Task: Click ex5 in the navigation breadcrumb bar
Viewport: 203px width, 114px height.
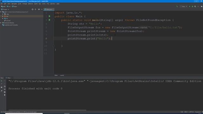Action: click(x=3, y=6)
